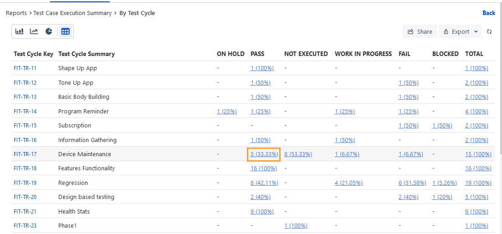Click Regression FAIL 6 (31.58%)
Viewport: 502px width, 234px height.
point(413,183)
